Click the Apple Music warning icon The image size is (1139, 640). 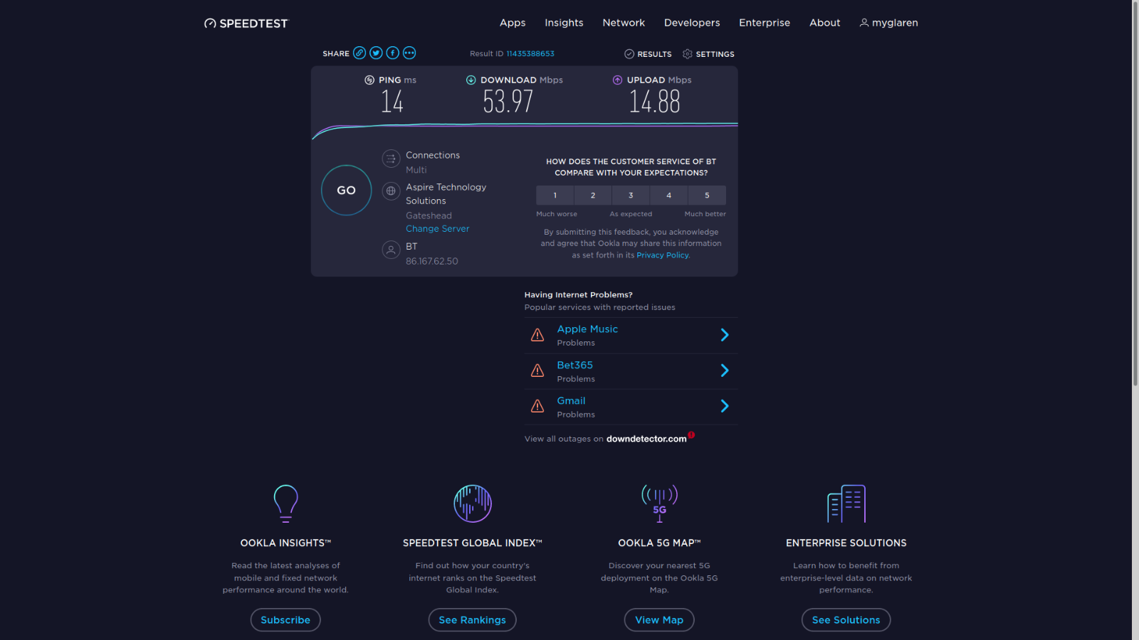[x=537, y=335]
